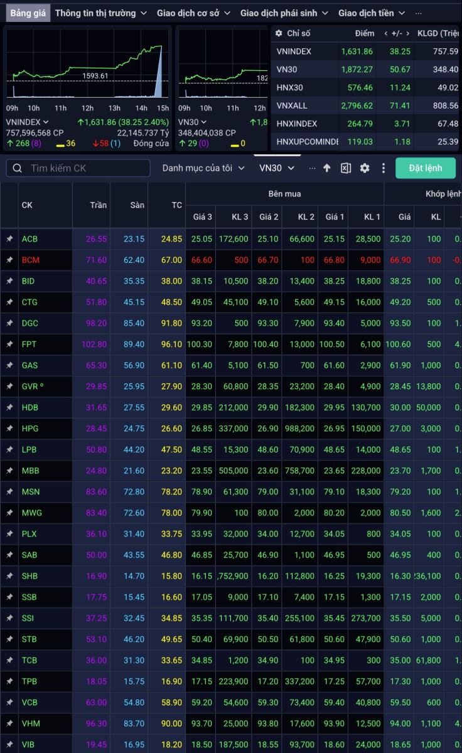
Task: Toggle the pin on VCB row
Action: (x=9, y=703)
